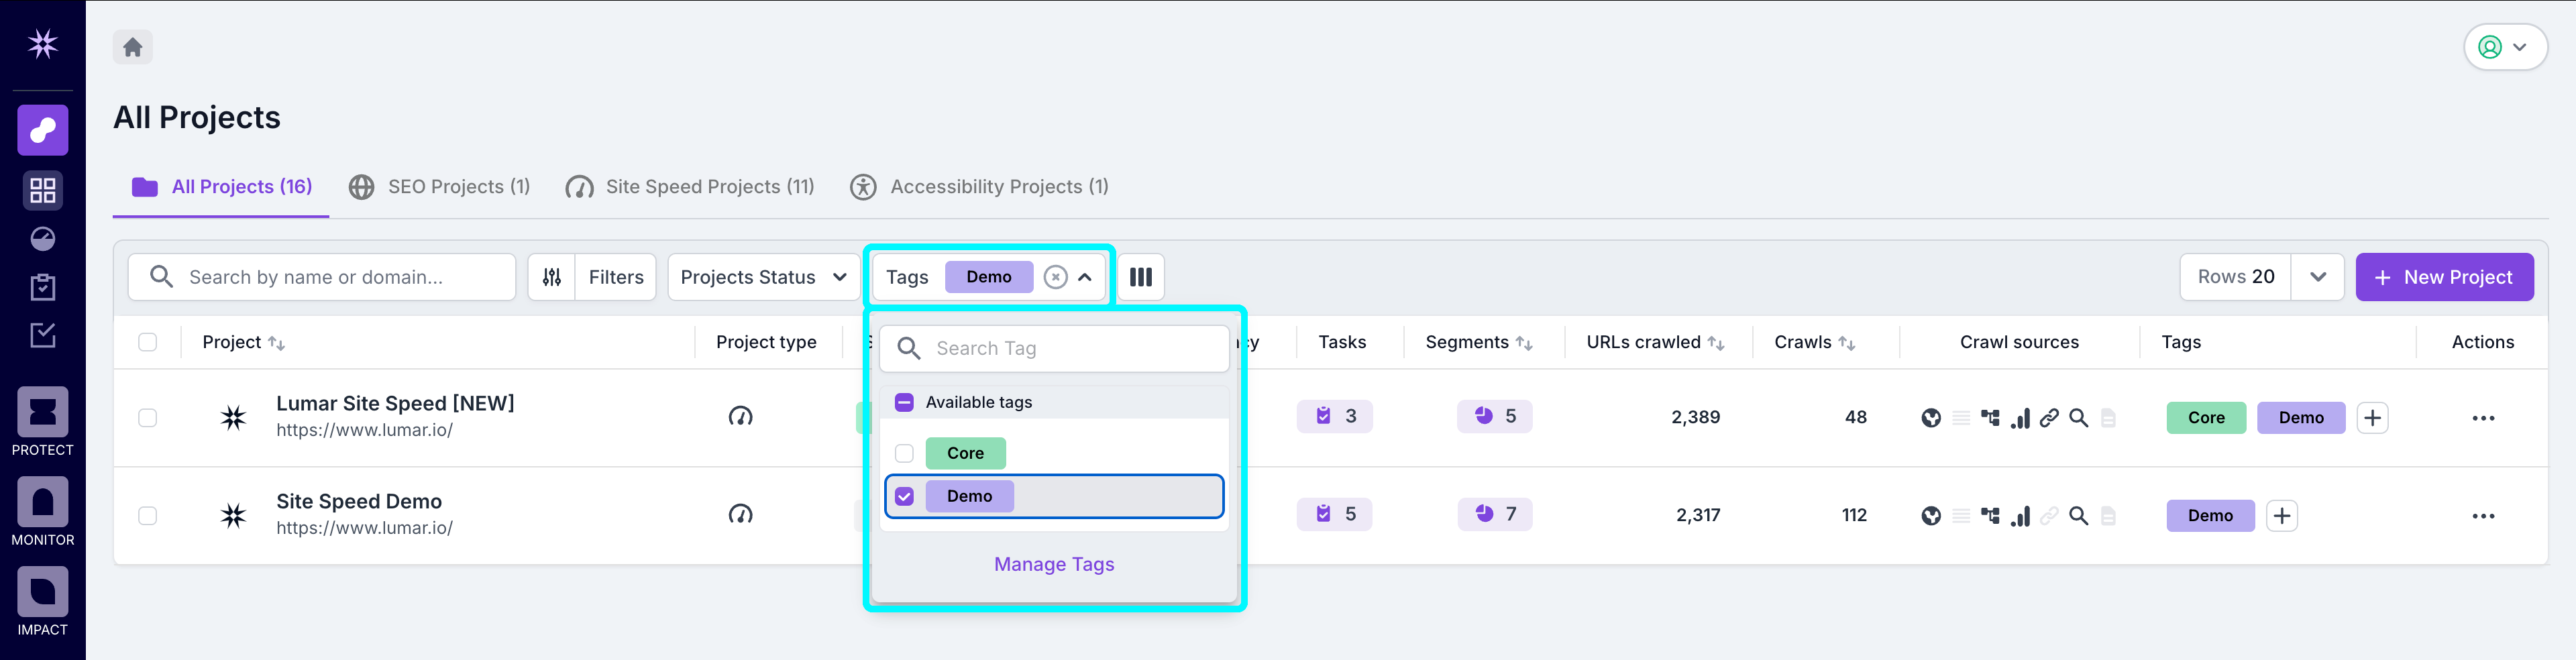Screen dimensions: 2576x660
Task: Collapse the Tags dropdown chevron
Action: point(1085,277)
